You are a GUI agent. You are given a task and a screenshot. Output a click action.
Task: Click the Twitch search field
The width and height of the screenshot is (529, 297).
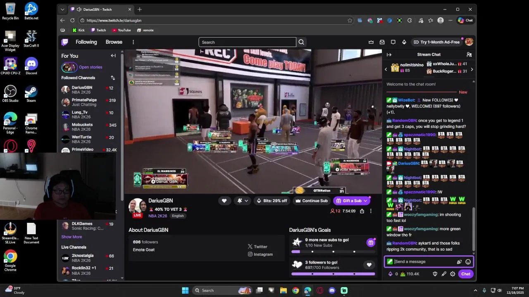coord(247,42)
